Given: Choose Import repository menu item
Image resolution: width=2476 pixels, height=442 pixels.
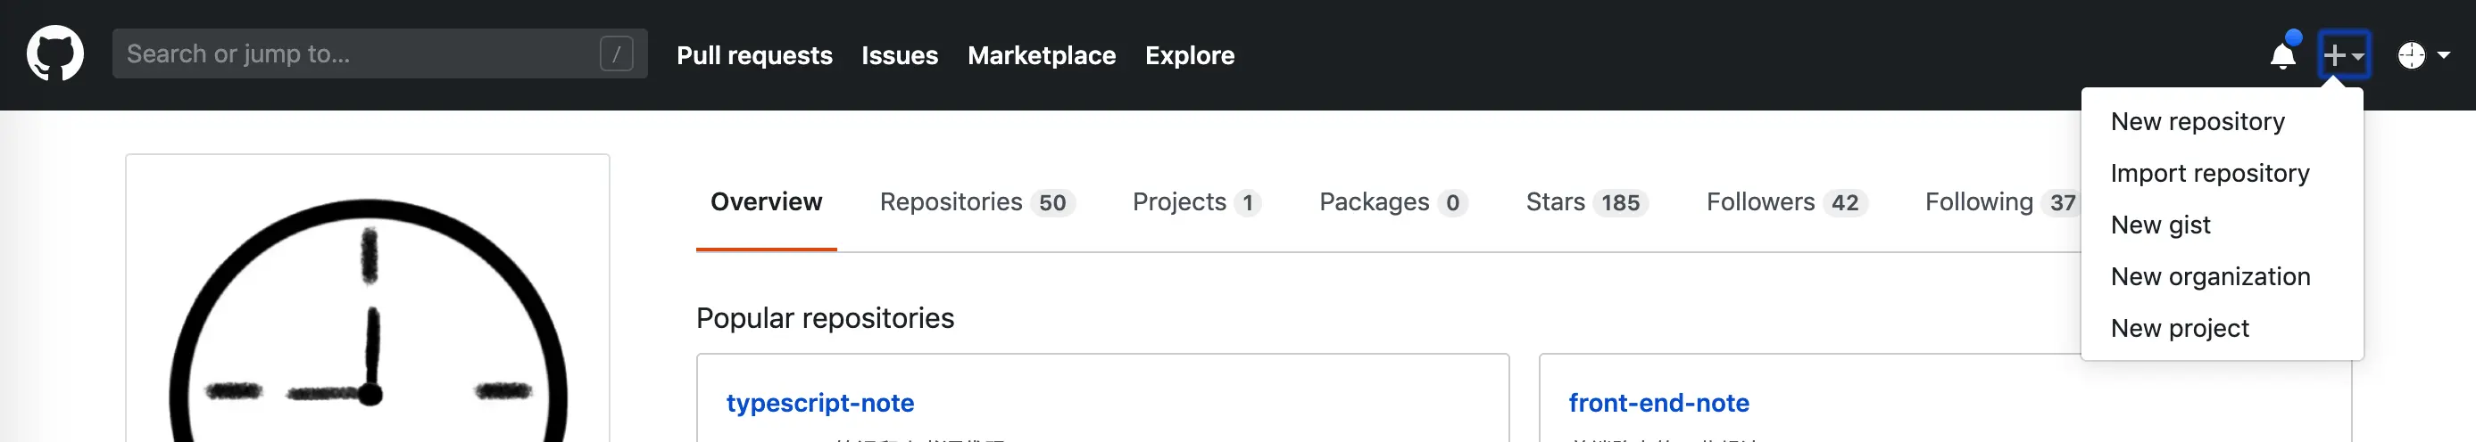Looking at the screenshot, I should click(x=2209, y=174).
